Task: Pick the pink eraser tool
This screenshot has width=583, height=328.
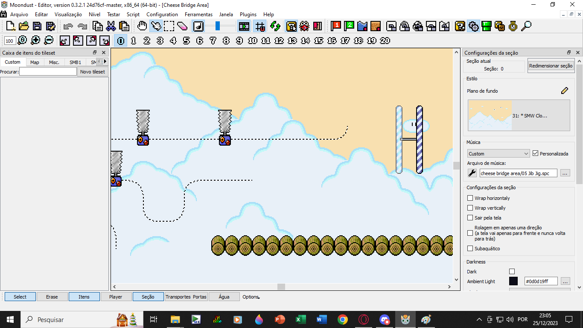Action: pyautogui.click(x=182, y=26)
